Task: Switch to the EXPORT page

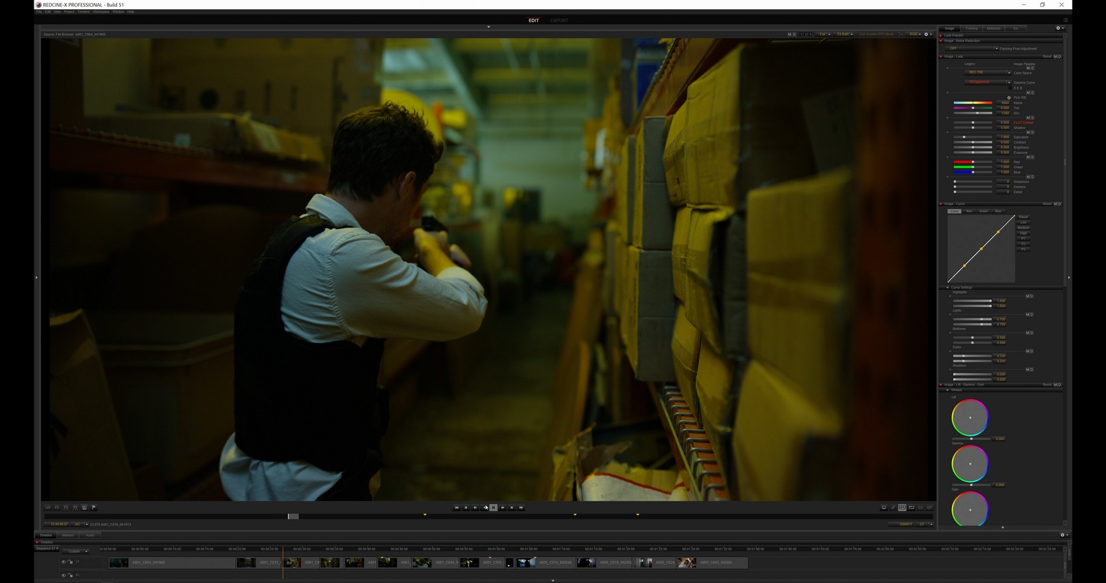Action: tap(559, 21)
